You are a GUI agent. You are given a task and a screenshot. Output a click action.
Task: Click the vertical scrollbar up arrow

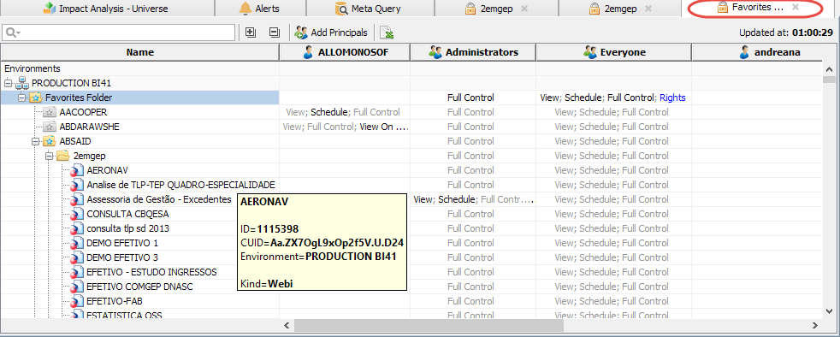pyautogui.click(x=829, y=69)
